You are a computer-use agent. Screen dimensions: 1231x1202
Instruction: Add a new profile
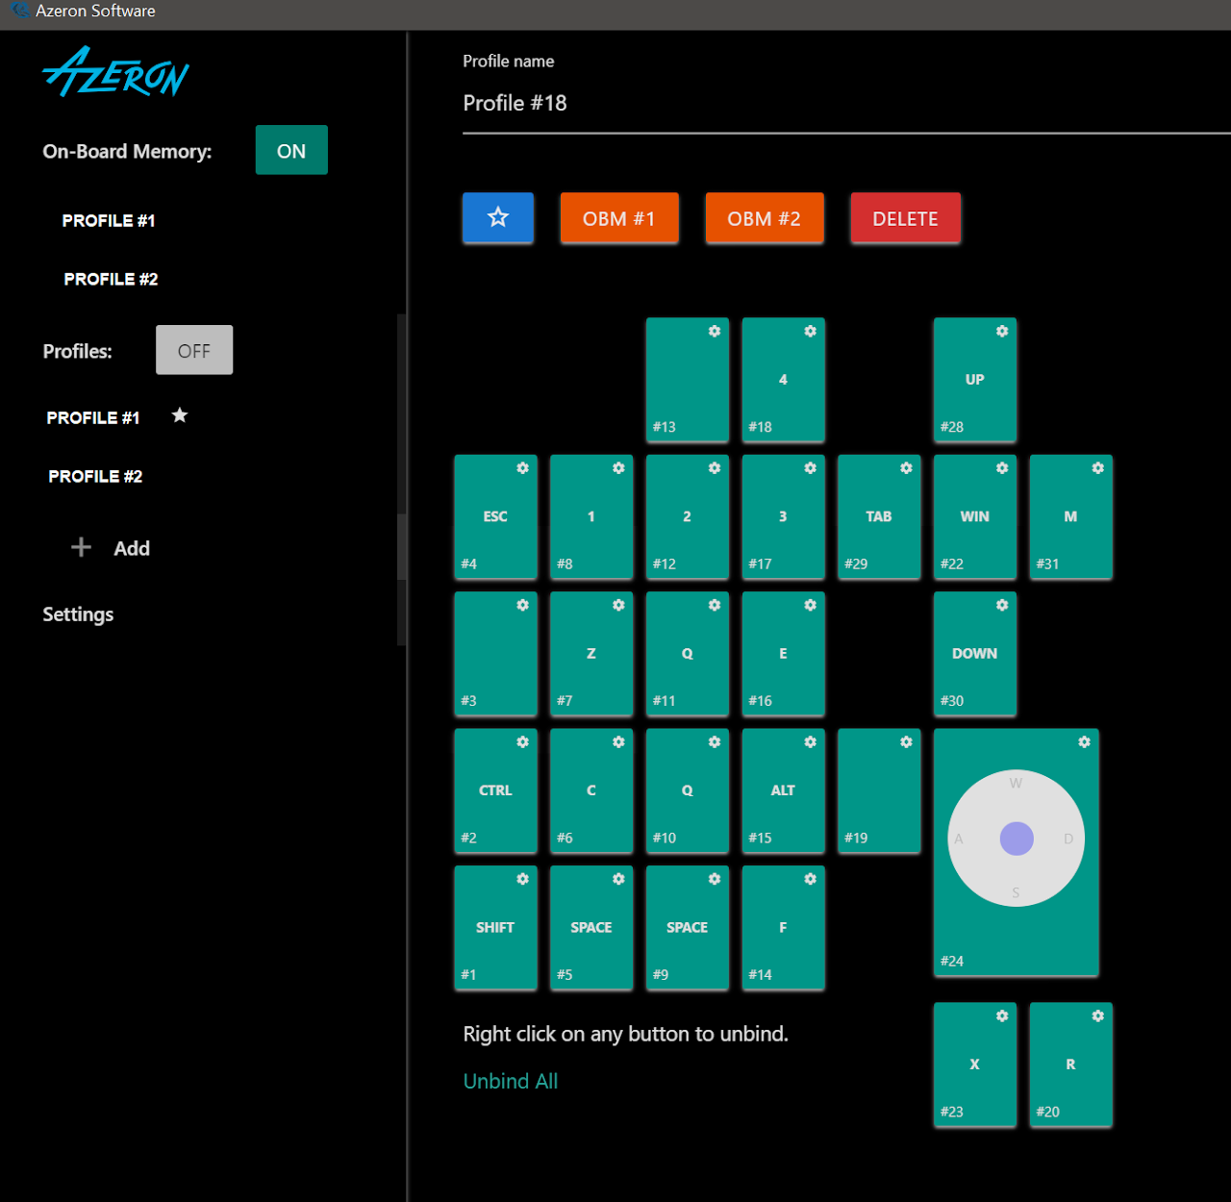pos(111,548)
